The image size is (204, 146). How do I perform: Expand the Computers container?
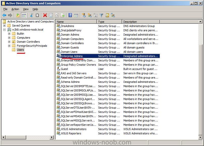9,38
